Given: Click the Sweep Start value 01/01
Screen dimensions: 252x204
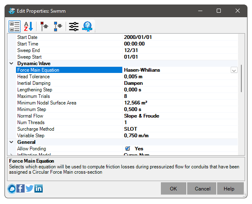Looking at the screenshot, I should click(x=131, y=57).
